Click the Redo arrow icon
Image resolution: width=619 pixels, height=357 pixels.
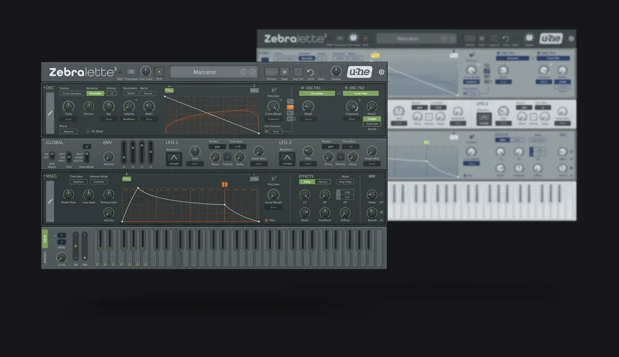[x=322, y=72]
